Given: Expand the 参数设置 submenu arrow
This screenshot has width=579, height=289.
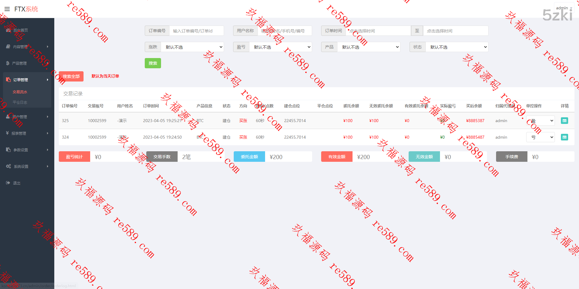Looking at the screenshot, I should coord(48,150).
